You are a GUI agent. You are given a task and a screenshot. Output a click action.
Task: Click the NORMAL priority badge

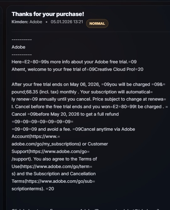point(97,24)
